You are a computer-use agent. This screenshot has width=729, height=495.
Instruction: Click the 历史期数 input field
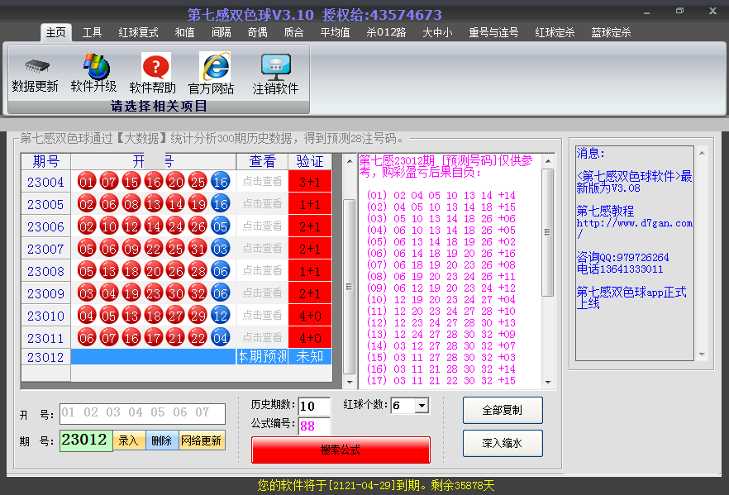314,406
